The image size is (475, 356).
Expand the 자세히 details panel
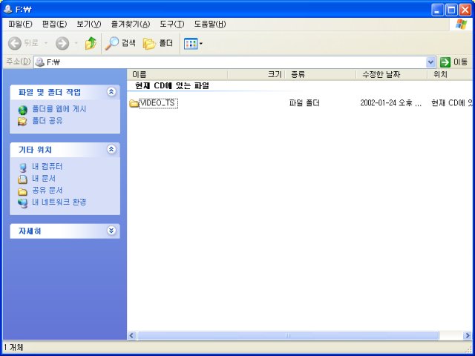111,231
